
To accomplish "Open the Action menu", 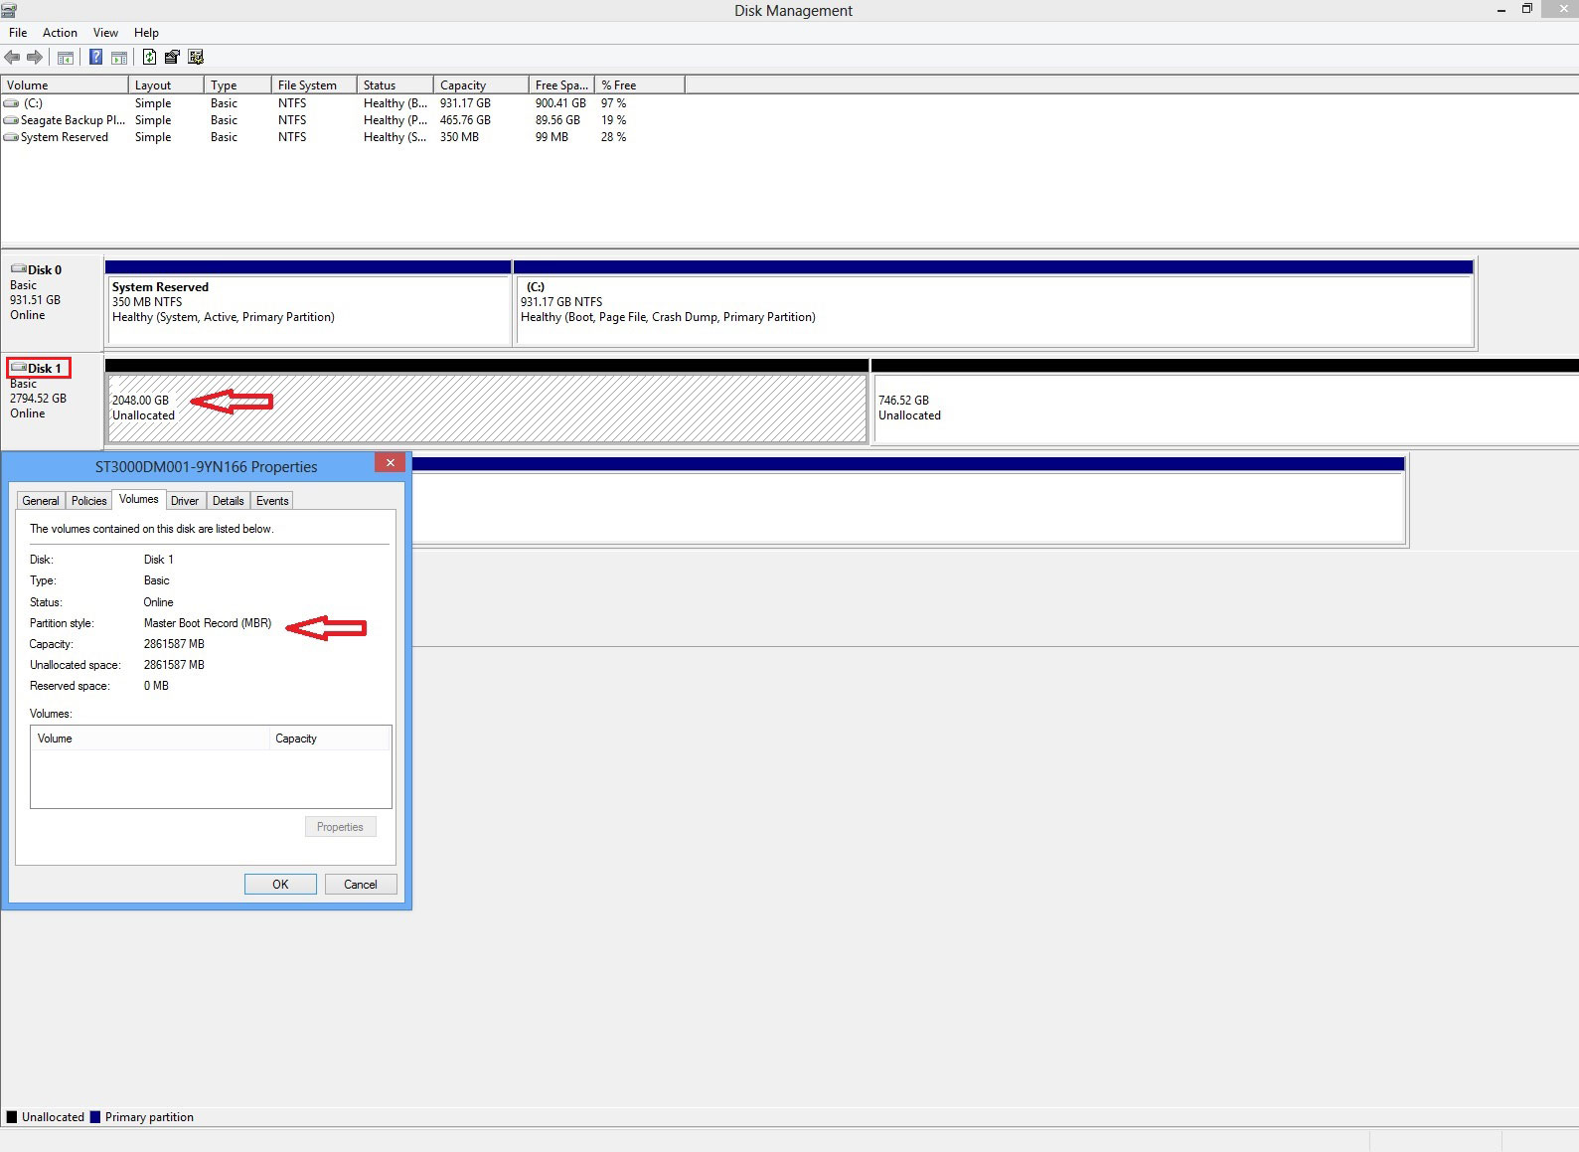I will tap(60, 33).
